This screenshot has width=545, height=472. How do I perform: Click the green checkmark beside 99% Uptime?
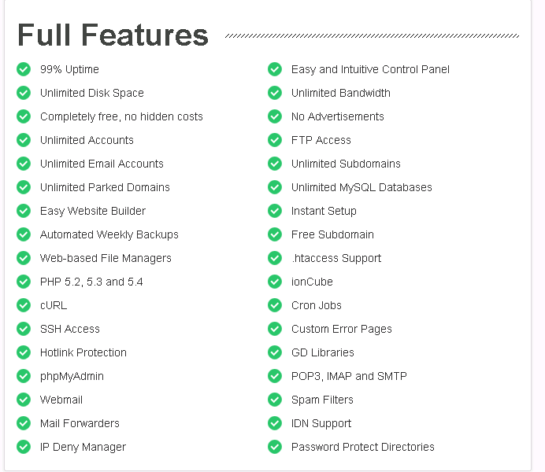(x=24, y=69)
